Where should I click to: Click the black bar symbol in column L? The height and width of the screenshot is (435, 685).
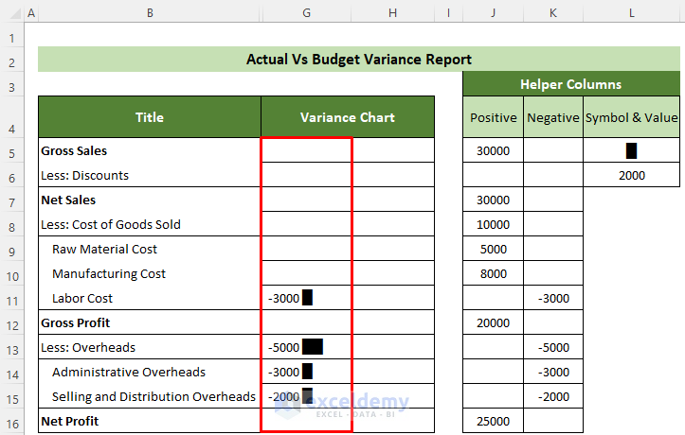(631, 150)
